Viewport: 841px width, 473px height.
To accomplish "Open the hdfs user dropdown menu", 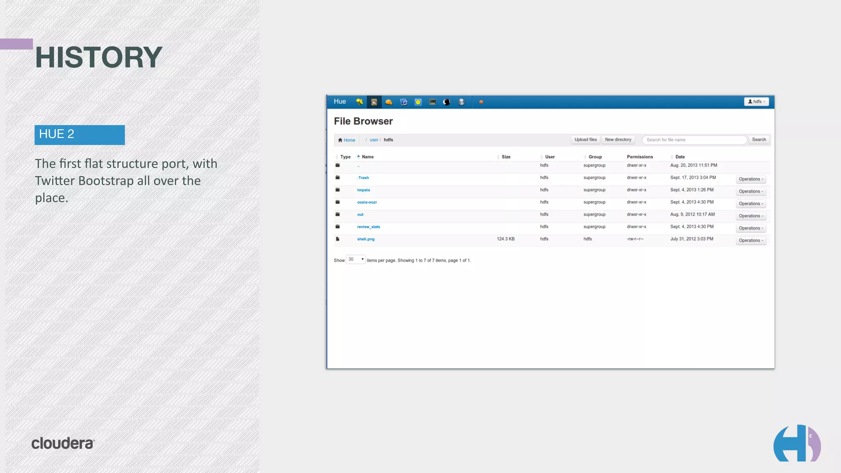I will (756, 101).
